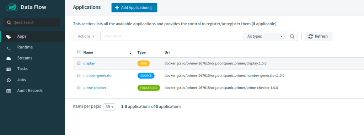Open the prime-checker application link
Viewport: 364px width, 135px height.
pos(95,88)
